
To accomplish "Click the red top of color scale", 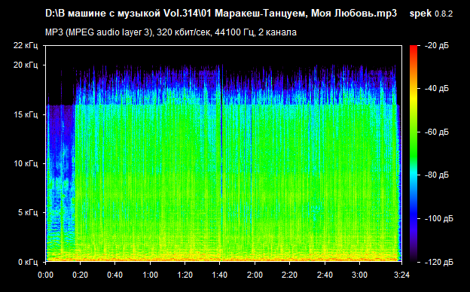I will click(x=414, y=48).
